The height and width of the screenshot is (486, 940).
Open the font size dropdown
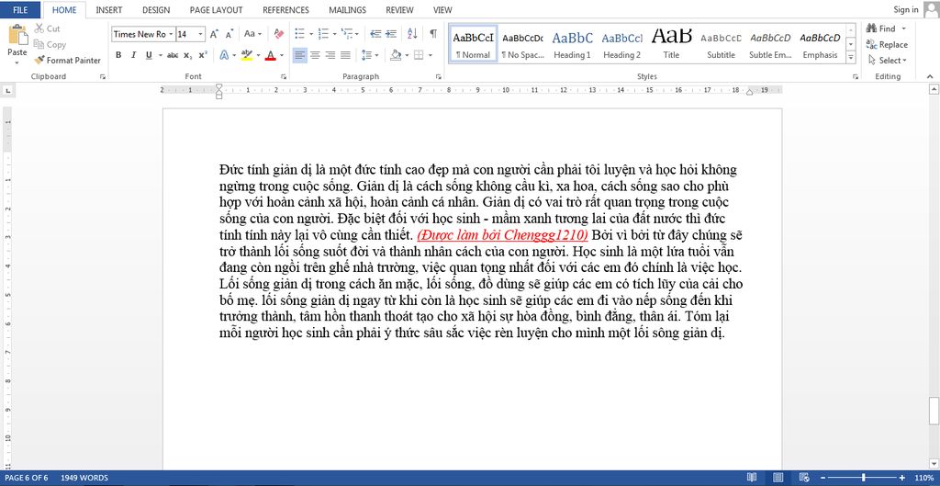[x=201, y=34]
